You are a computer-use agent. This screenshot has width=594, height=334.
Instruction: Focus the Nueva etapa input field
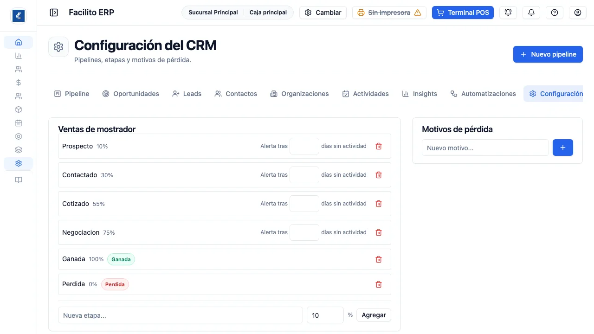[181, 315]
